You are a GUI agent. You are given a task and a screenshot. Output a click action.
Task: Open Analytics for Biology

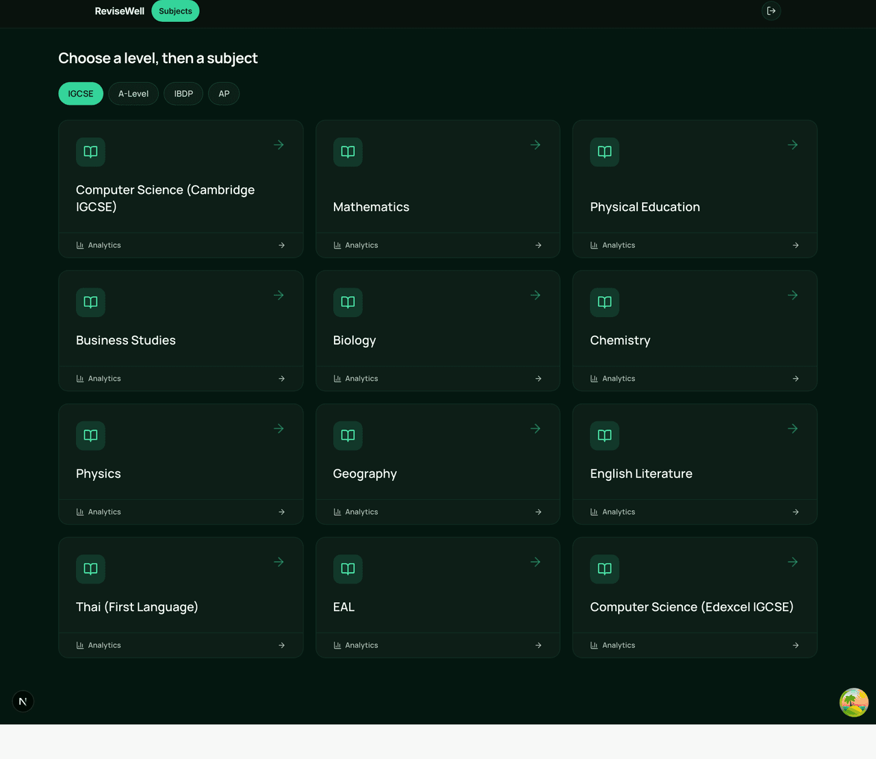coord(438,379)
